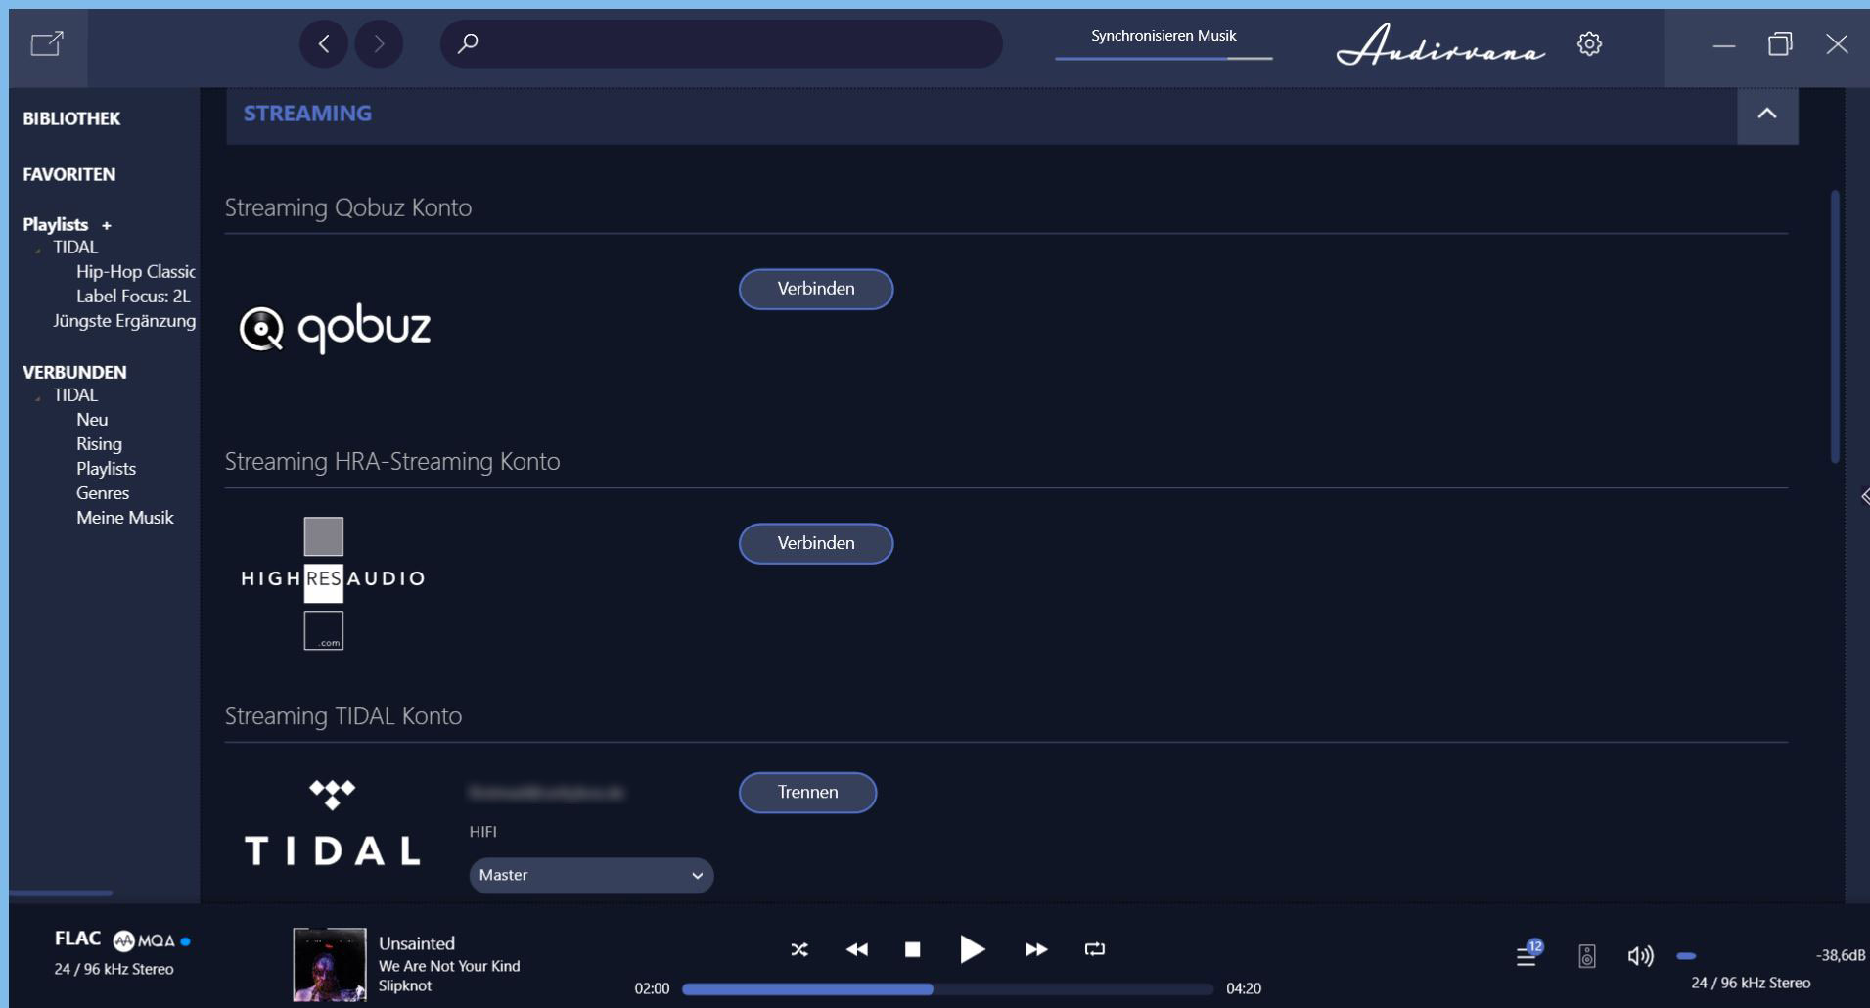This screenshot has height=1008, width=1870.
Task: Open TIDAL Rising category
Action: (99, 443)
